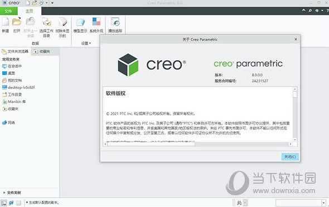This screenshot has height=207, width=329.
Task: Open the windows dropdown arrow in quick access toolbar
Action: (47, 3)
